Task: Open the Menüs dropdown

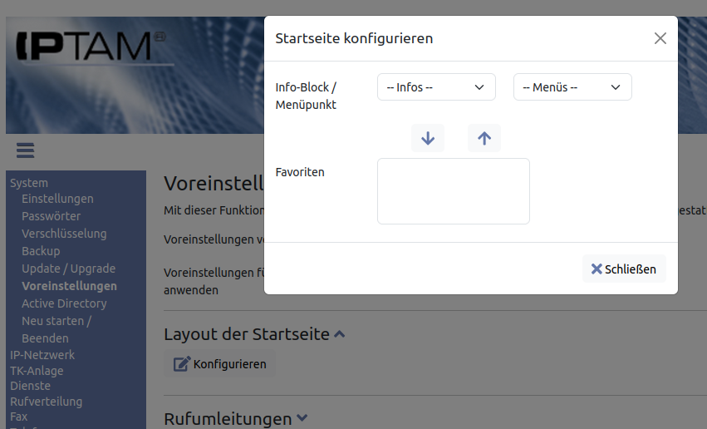Action: click(572, 87)
